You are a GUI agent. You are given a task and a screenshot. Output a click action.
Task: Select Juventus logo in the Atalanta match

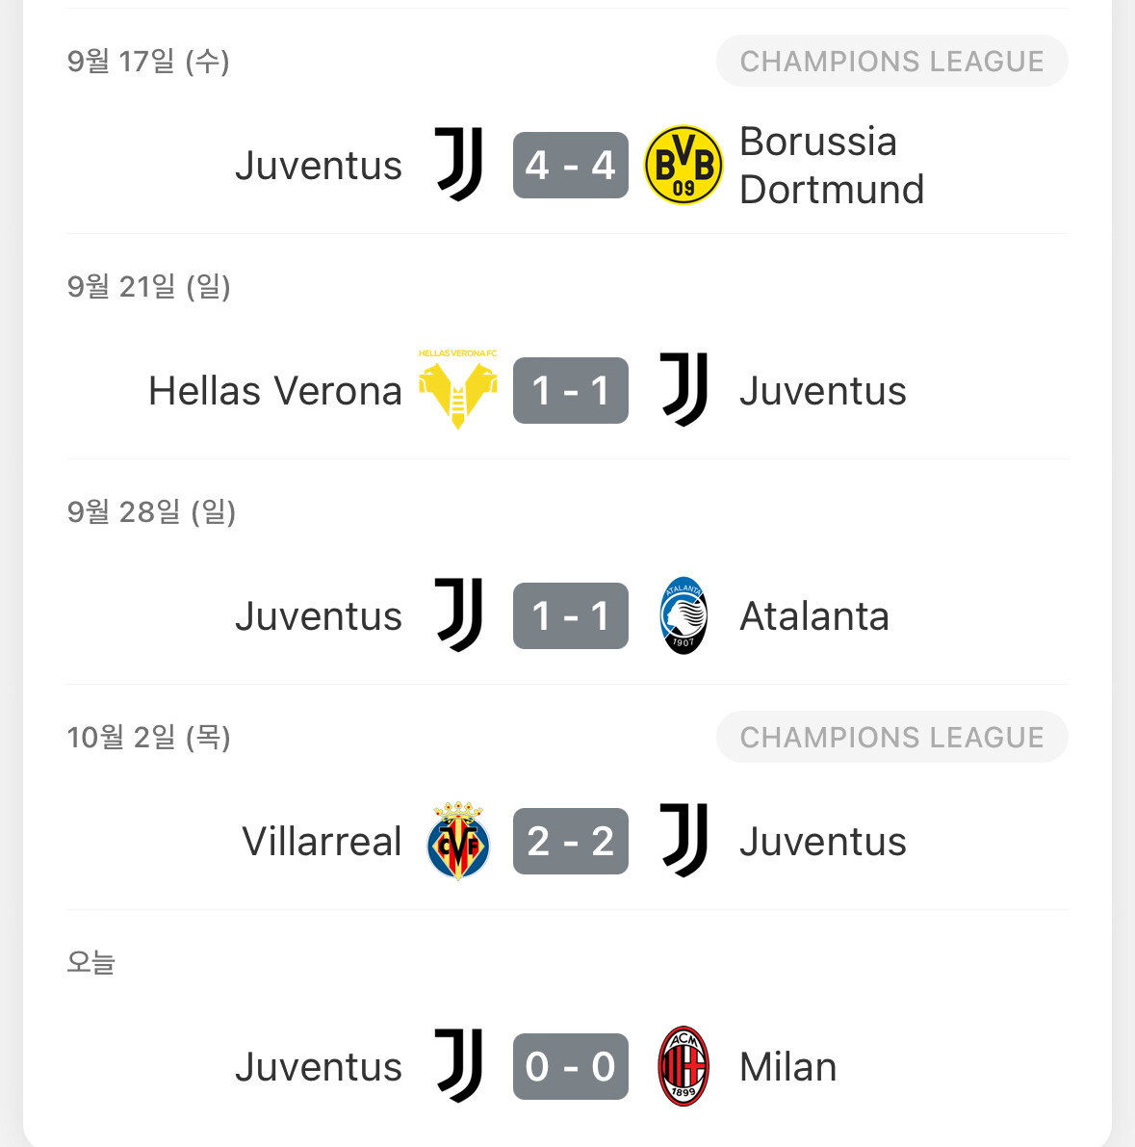459,615
